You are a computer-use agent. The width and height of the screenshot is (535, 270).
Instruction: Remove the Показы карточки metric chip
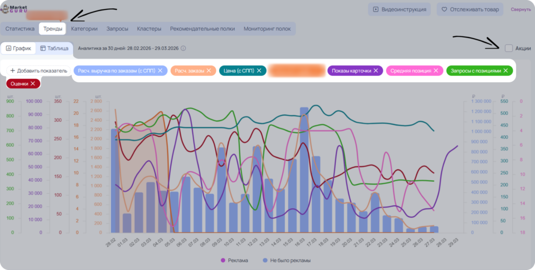[376, 71]
